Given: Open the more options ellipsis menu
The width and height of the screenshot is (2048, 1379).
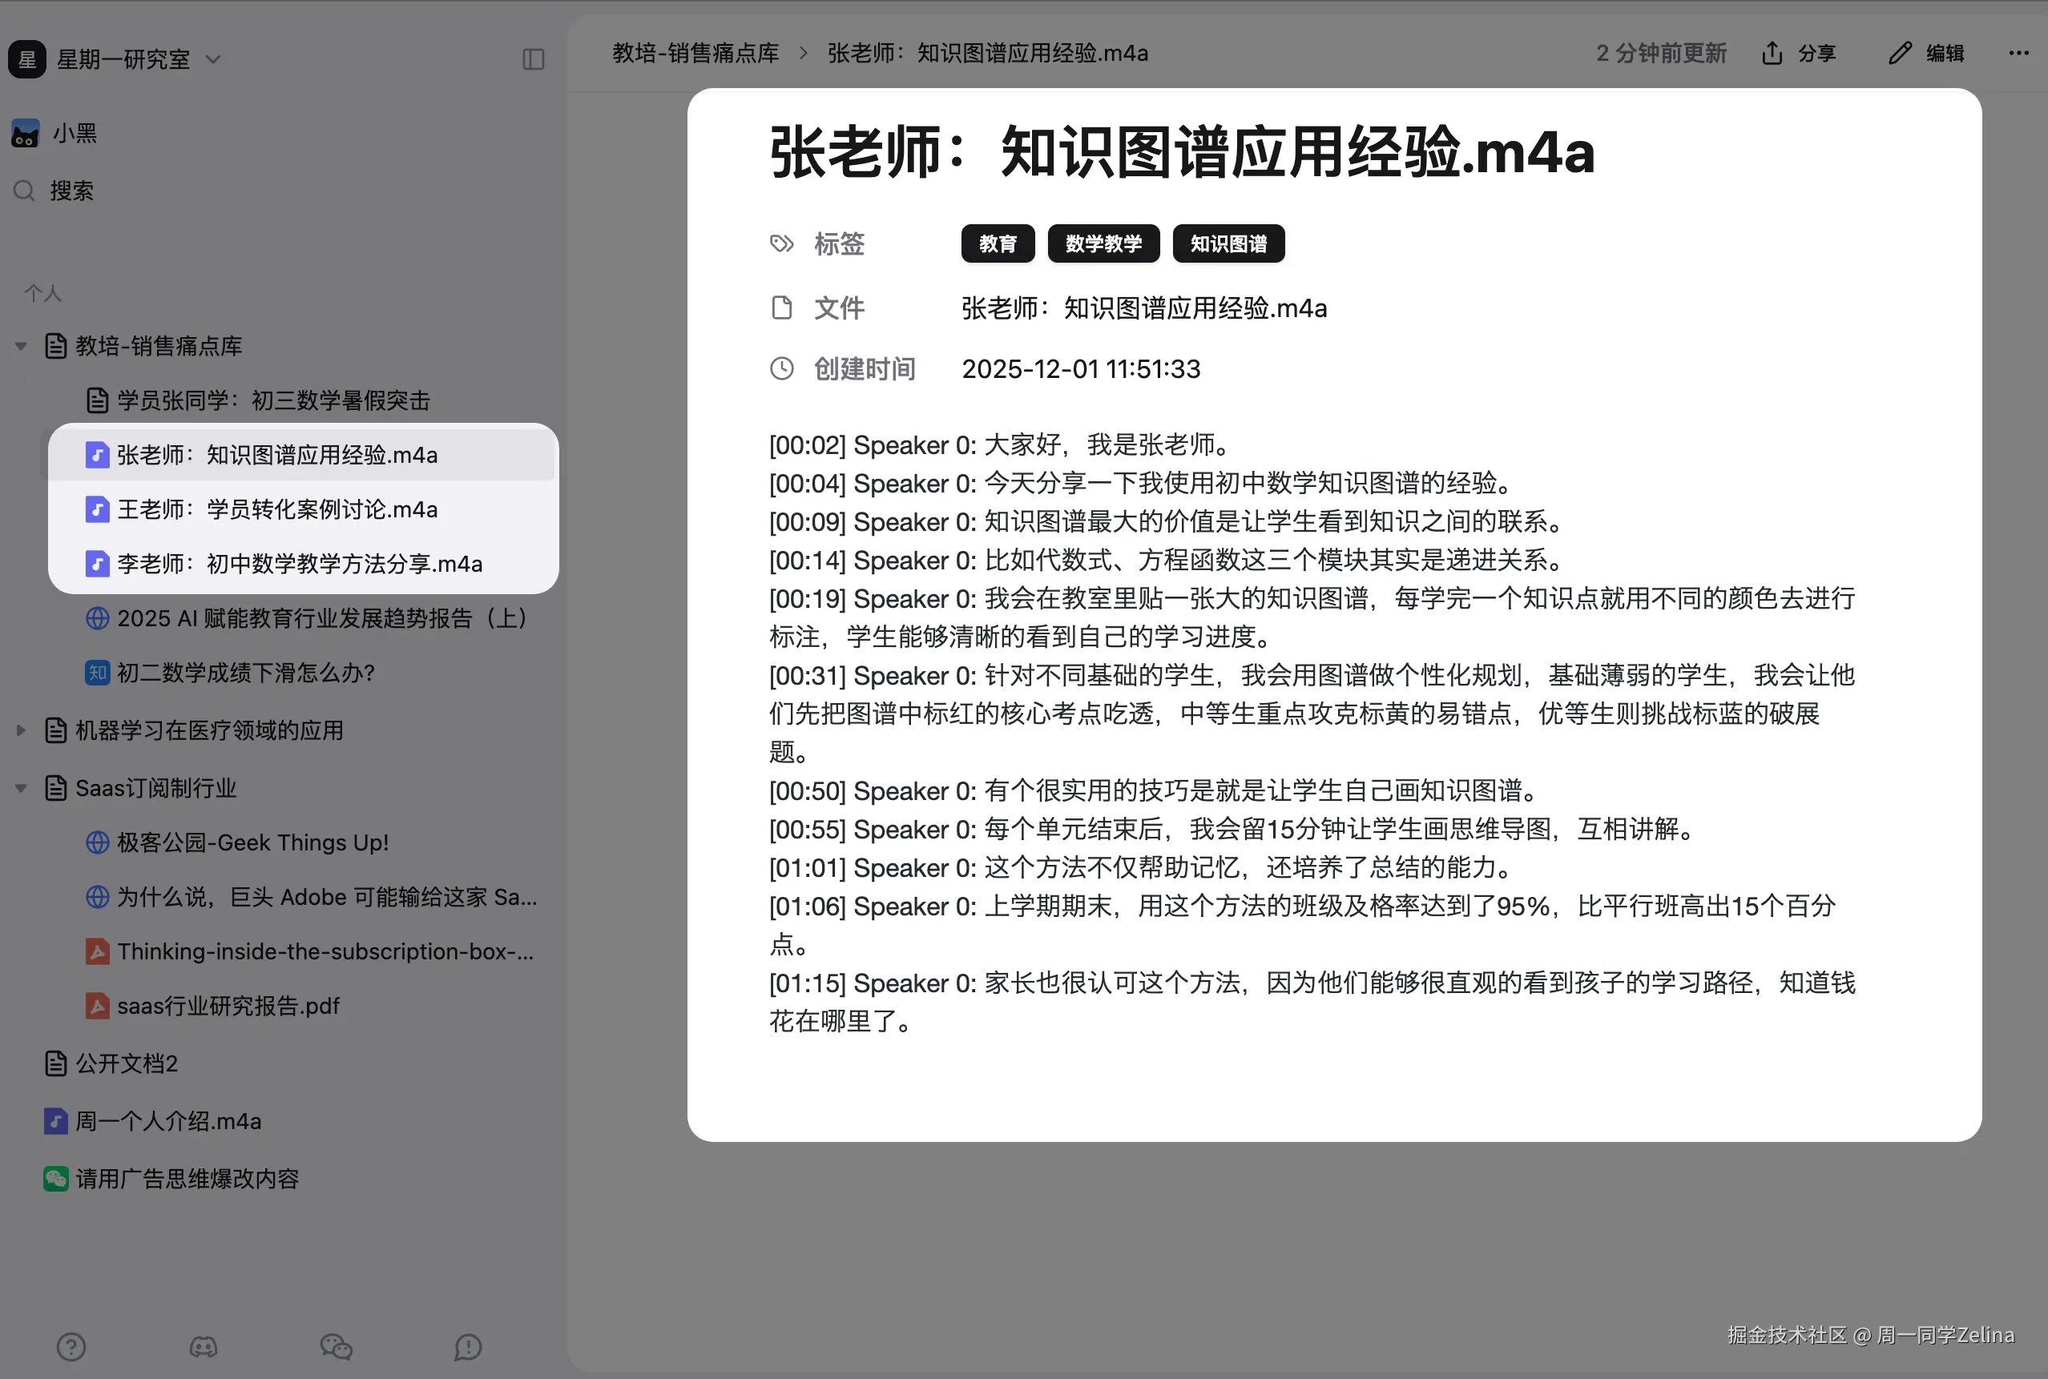Looking at the screenshot, I should (x=2018, y=53).
